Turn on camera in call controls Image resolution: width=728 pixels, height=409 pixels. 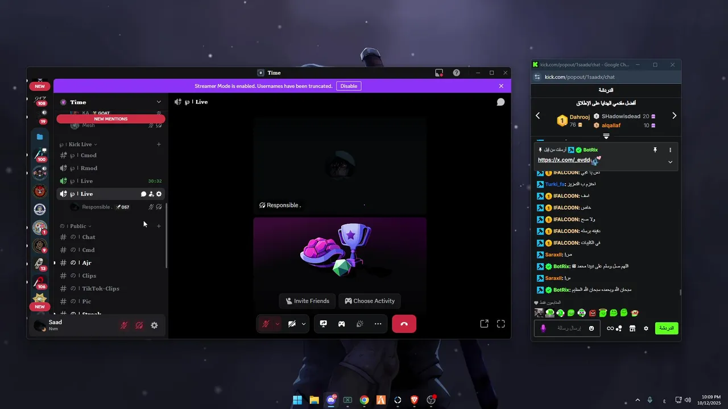pos(292,324)
